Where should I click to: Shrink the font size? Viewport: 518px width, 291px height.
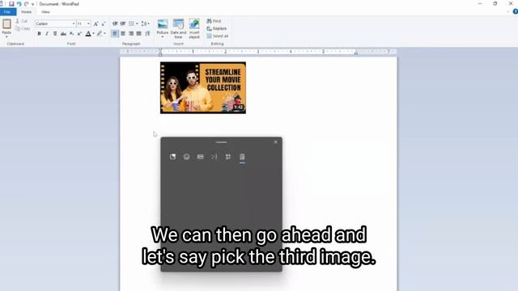[x=104, y=23]
